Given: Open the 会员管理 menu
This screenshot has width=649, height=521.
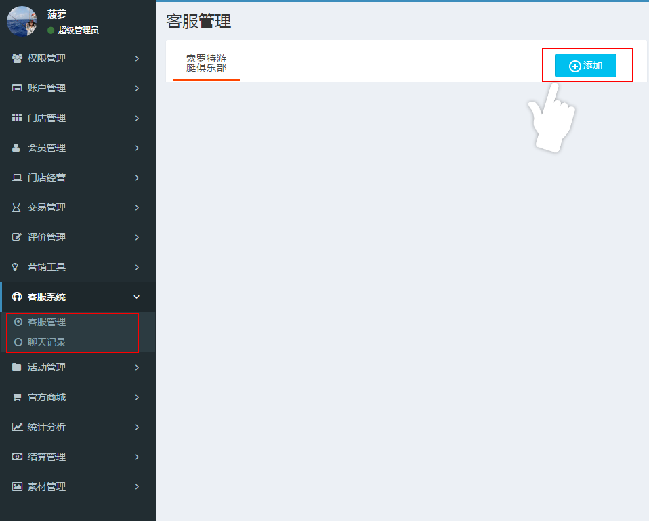Looking at the screenshot, I should pos(78,148).
